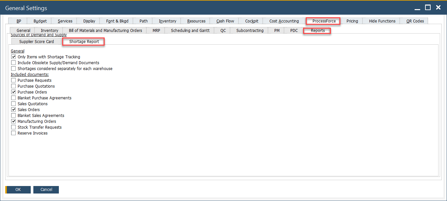The width and height of the screenshot is (447, 201).
Task: Open the Shortage Report tab
Action: [84, 42]
